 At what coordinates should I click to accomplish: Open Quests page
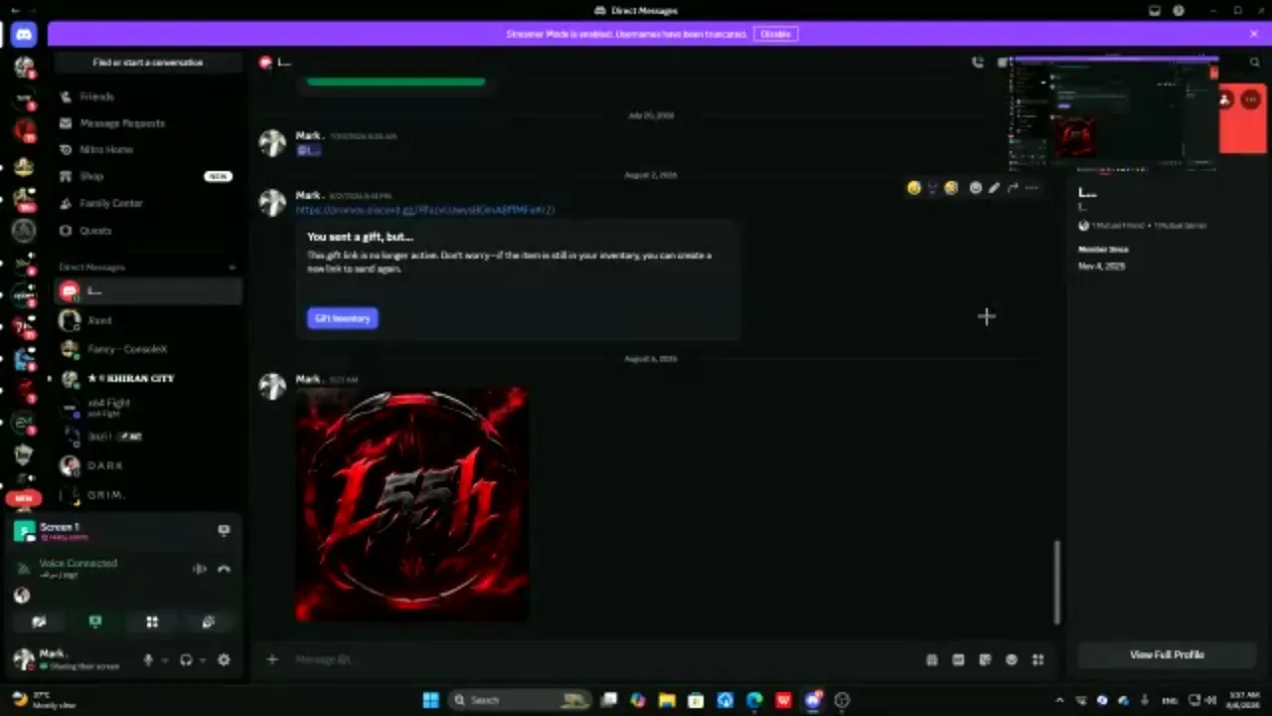click(x=148, y=230)
